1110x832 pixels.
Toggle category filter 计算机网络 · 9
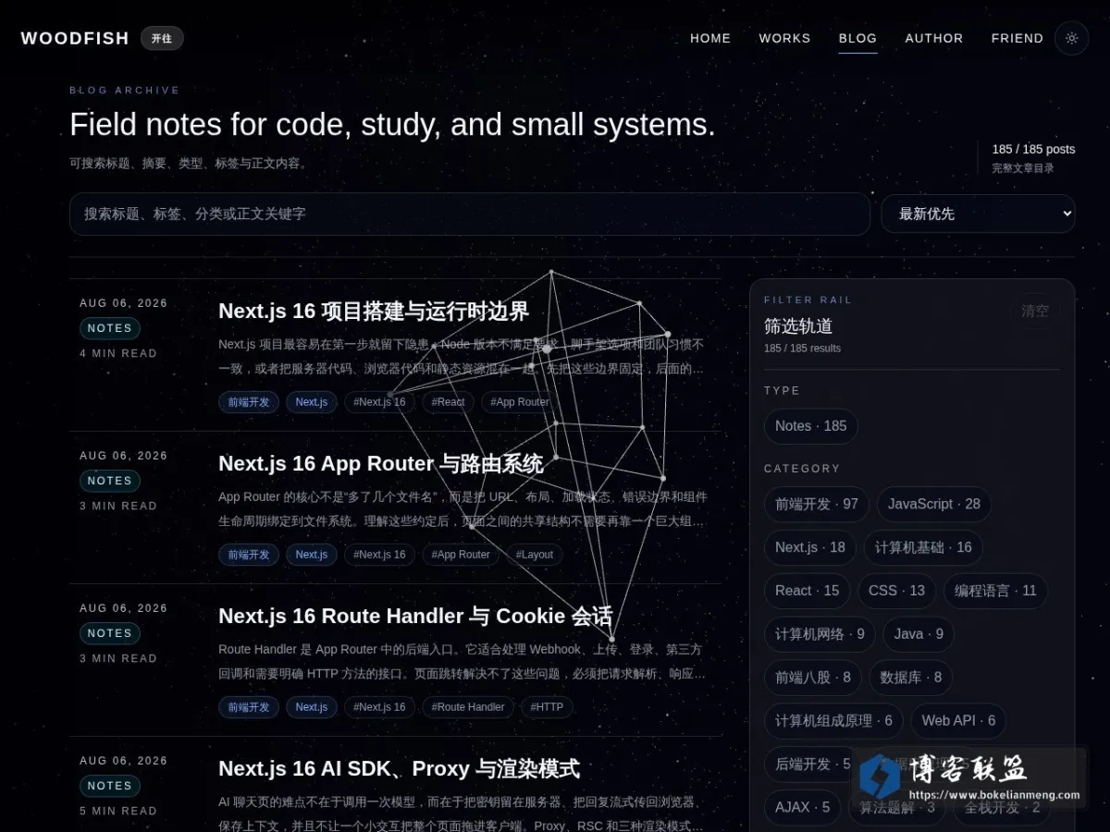820,634
